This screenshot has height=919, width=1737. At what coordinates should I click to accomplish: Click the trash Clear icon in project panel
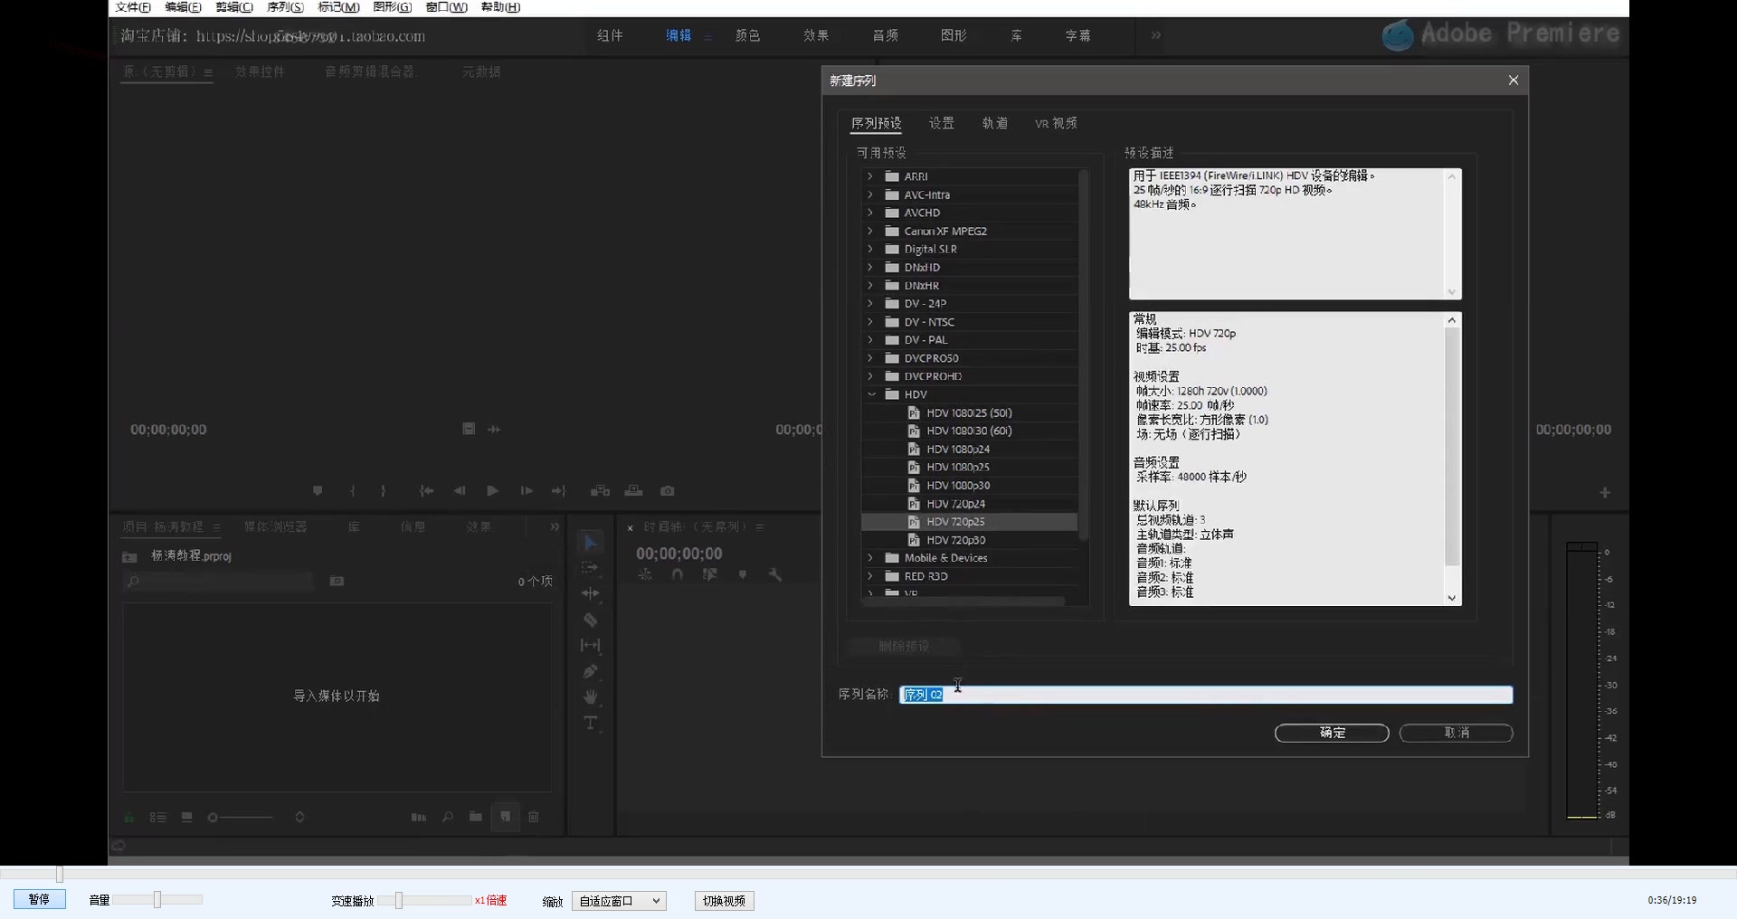pos(534,817)
